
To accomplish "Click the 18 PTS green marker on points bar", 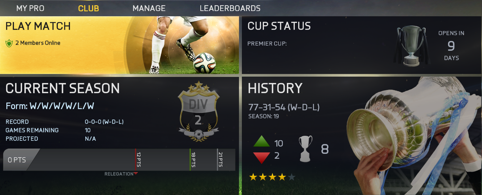I will [x=193, y=160].
